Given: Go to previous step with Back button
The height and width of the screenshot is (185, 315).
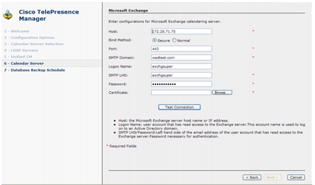Looking at the screenshot, I should (x=252, y=177).
